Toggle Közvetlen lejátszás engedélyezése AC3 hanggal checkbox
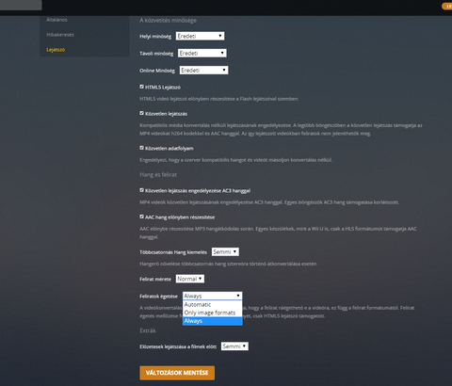Viewport: 452px width, 386px height. (x=141, y=190)
